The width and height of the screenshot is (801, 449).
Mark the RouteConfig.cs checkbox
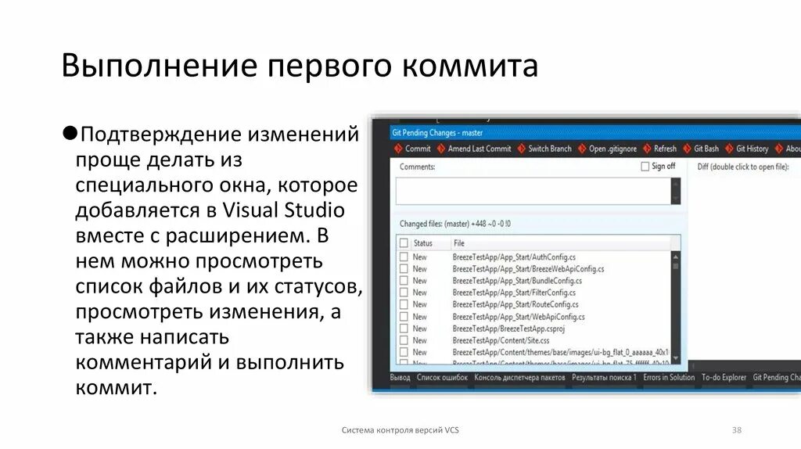[404, 304]
